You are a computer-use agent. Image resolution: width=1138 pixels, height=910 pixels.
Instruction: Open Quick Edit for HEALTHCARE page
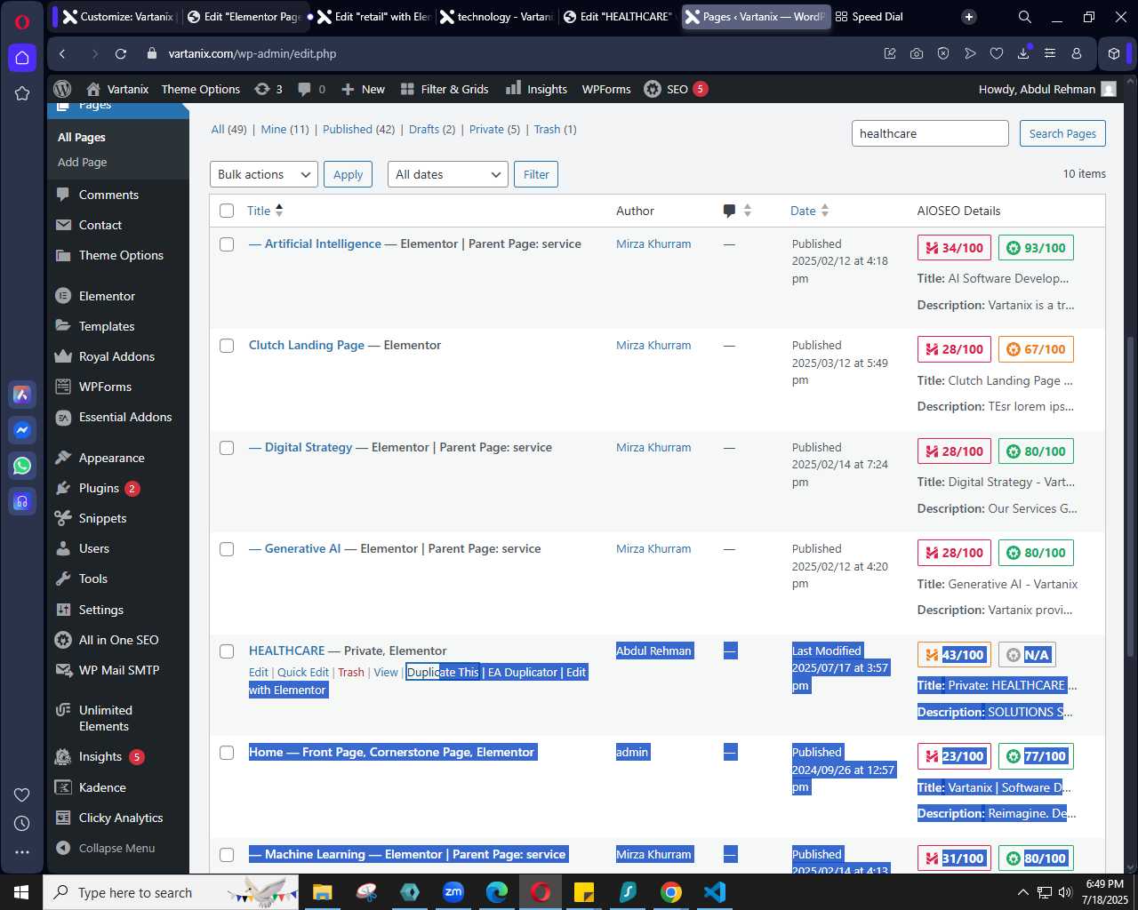[x=303, y=673]
